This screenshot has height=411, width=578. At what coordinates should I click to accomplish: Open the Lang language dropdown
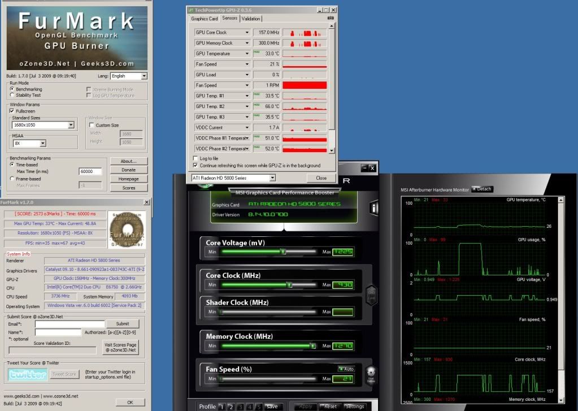(129, 76)
